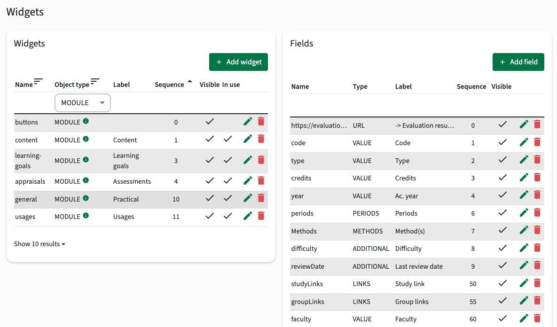Delete the difficulty field
Screen dimensions: 557x327
coord(537,248)
